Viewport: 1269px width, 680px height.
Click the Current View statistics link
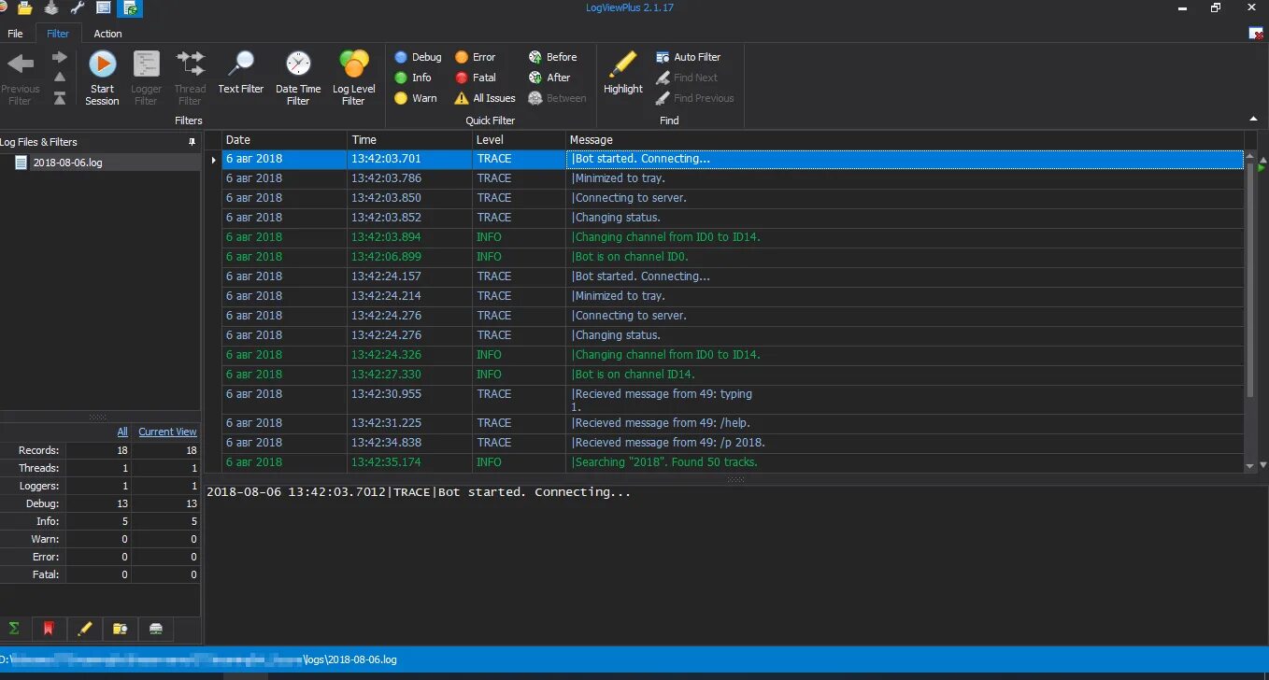[x=167, y=432]
